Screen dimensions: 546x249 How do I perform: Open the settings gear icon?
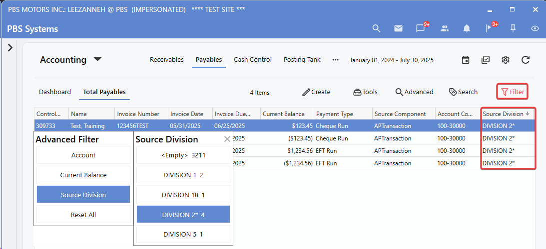pyautogui.click(x=506, y=60)
